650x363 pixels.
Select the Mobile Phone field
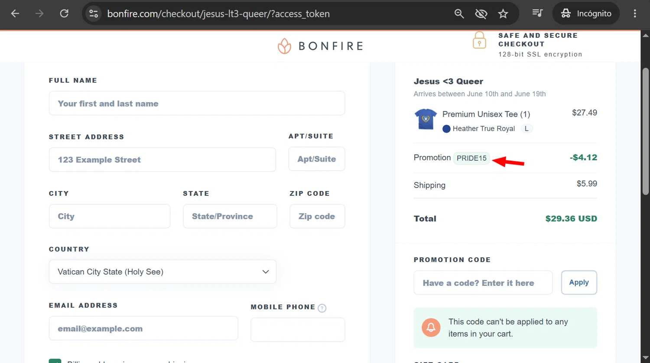[298, 330]
